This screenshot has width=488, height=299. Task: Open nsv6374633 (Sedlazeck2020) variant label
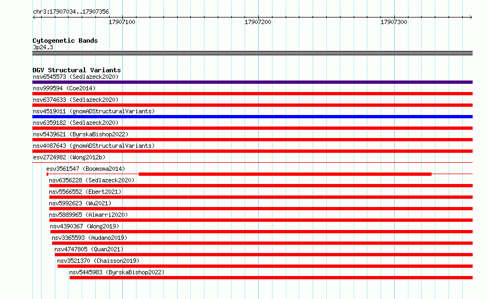(76, 100)
